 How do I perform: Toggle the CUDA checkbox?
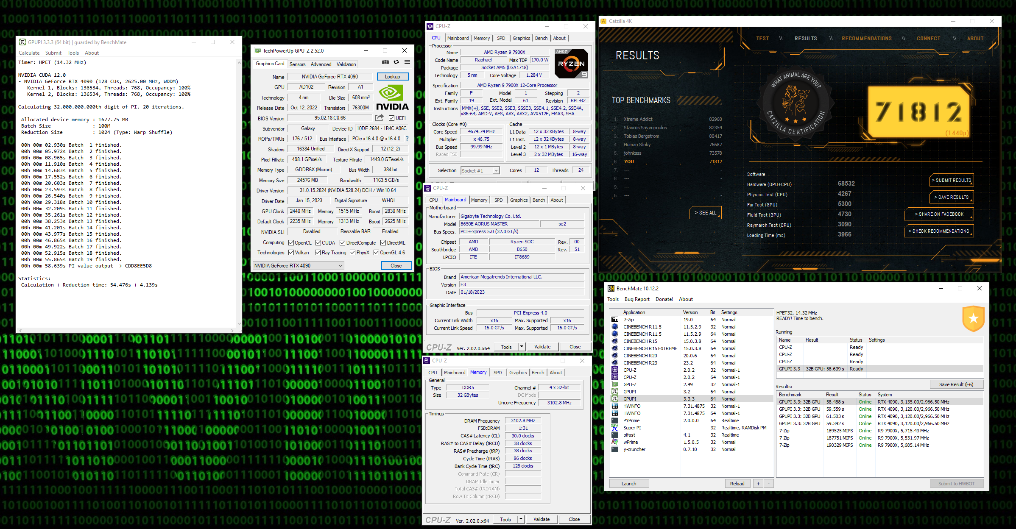coord(318,243)
